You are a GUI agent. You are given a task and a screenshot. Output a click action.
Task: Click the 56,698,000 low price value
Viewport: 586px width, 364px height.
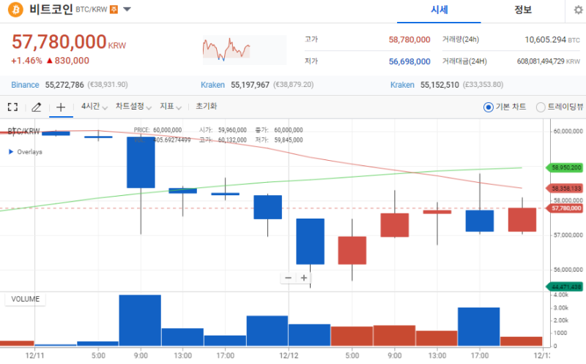[409, 61]
